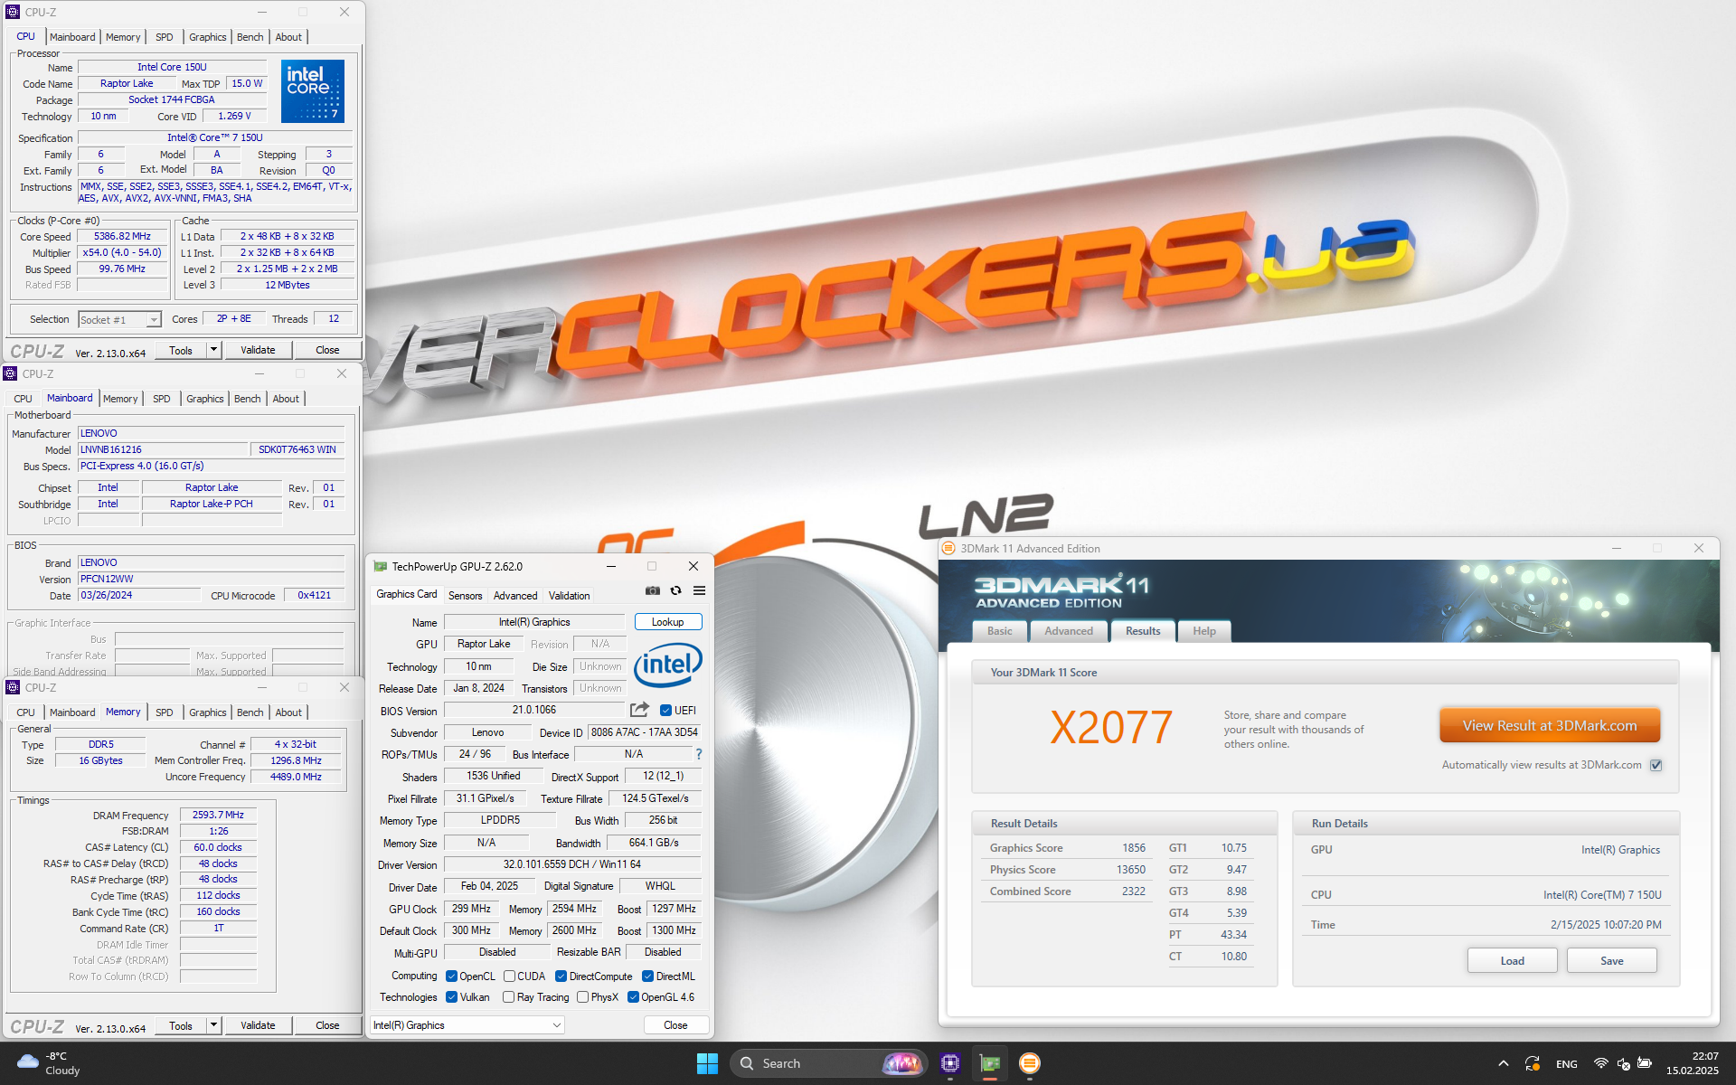
Task: Click the 3DMark 11 taskbar icon
Action: (x=1030, y=1063)
